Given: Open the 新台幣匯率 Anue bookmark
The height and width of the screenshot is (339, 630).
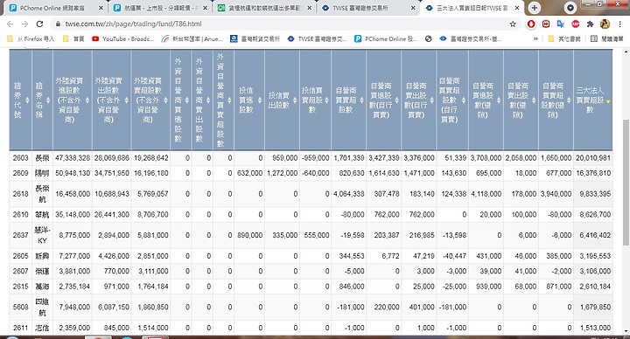Looking at the screenshot, I should [x=192, y=39].
